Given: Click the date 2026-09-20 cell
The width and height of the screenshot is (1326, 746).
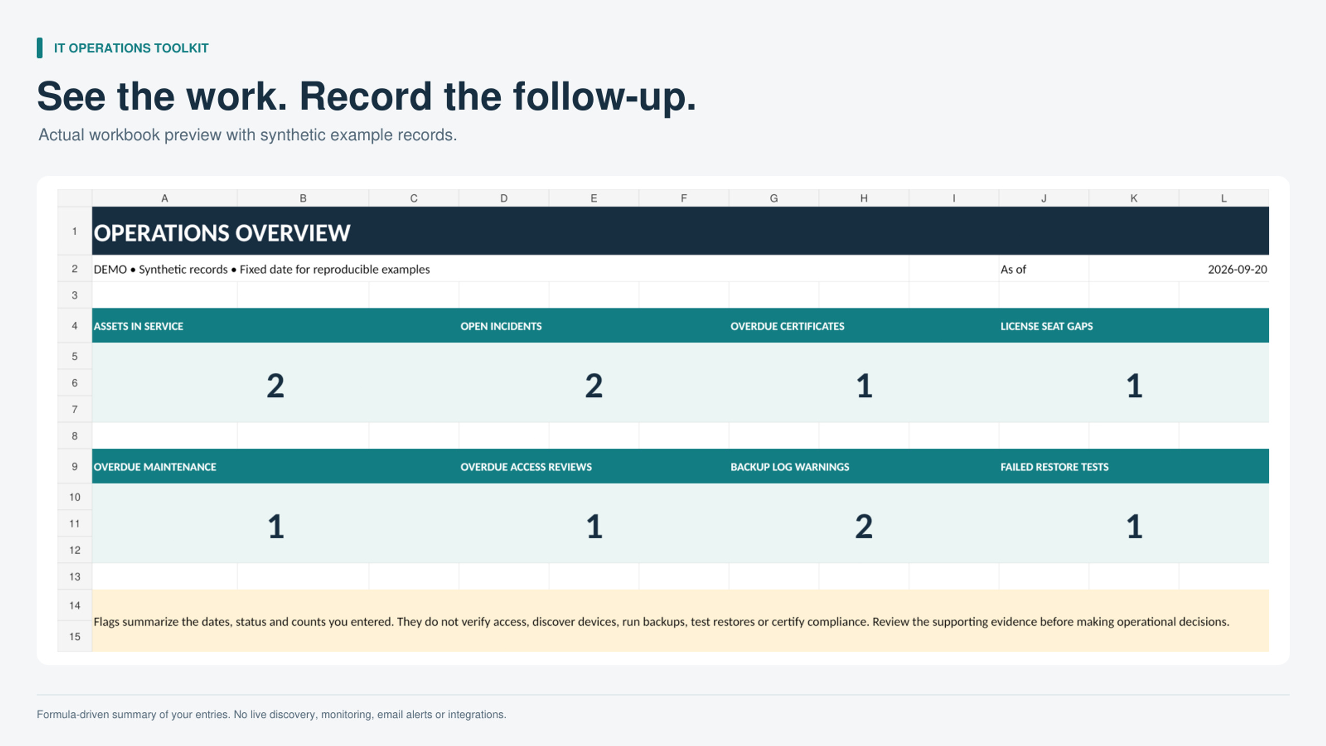Looking at the screenshot, I should click(x=1179, y=269).
